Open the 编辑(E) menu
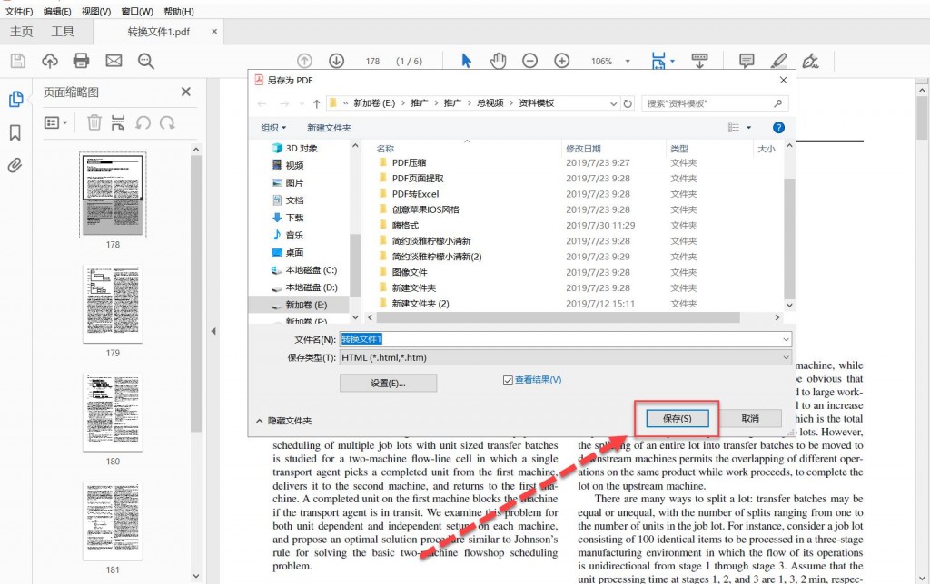The image size is (930, 584). 57,11
